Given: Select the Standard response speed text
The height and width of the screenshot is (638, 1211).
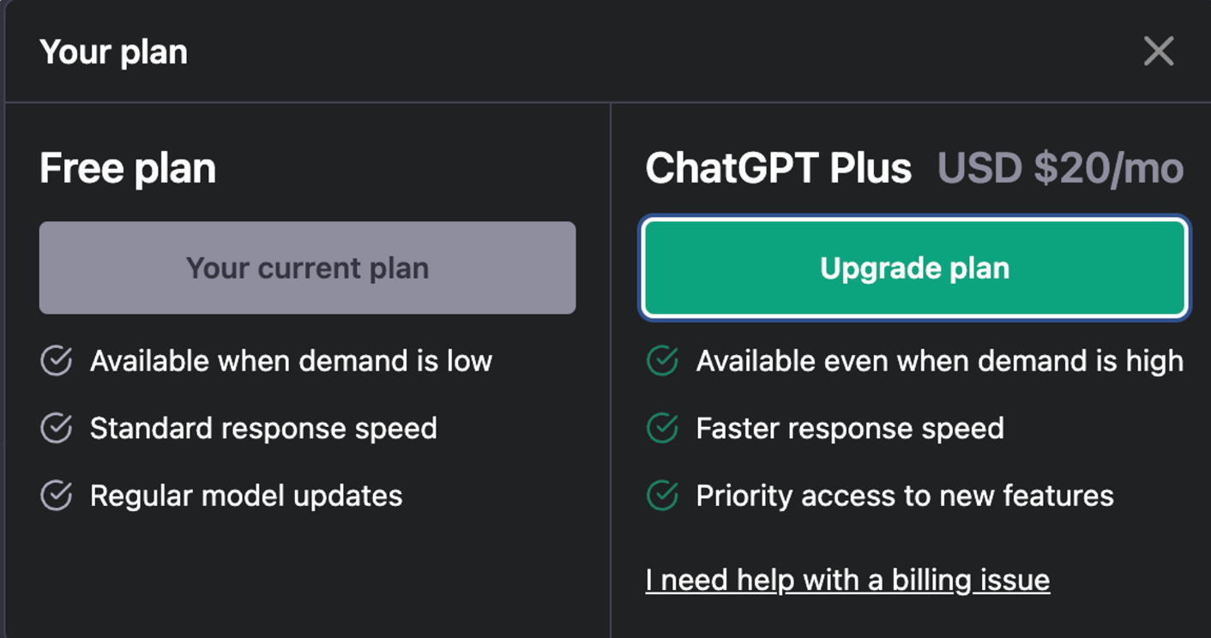Looking at the screenshot, I should tap(263, 428).
